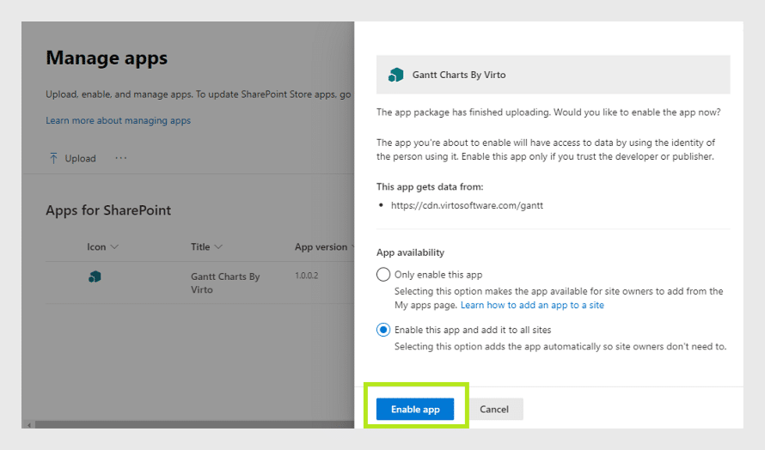This screenshot has width=765, height=450.
Task: Open Learn how to add an app link
Action: tap(532, 305)
